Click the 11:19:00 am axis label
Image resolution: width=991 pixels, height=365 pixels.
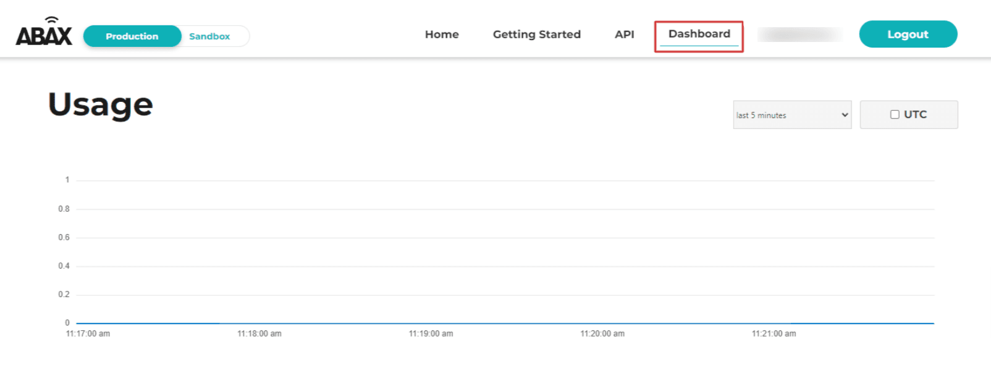(431, 334)
